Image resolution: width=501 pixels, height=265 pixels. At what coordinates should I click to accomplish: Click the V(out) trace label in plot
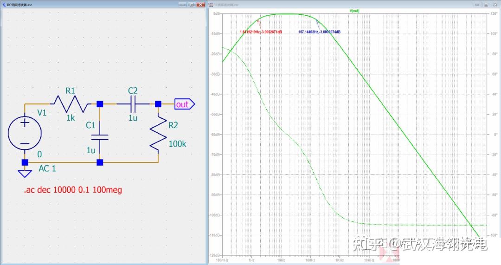354,11
